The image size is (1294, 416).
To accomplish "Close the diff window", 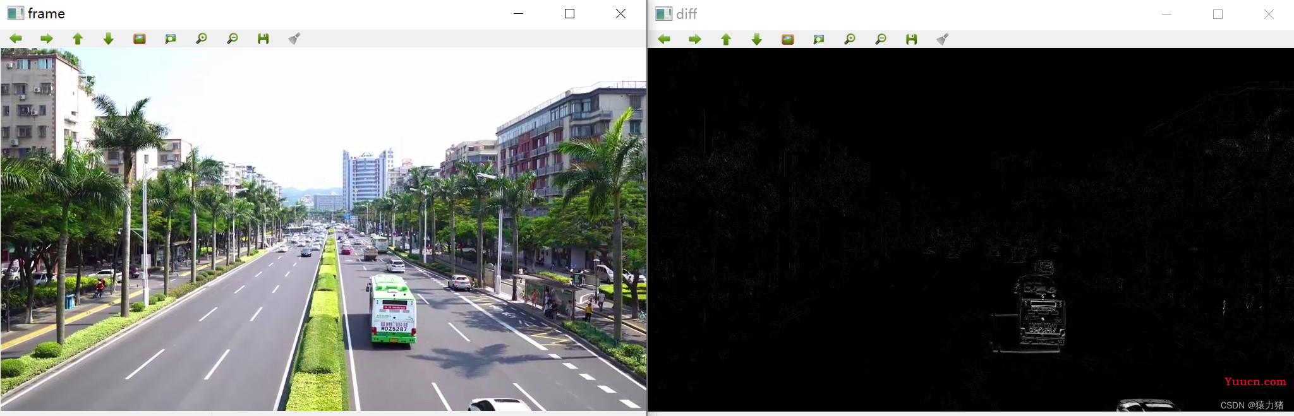I will click(1269, 14).
